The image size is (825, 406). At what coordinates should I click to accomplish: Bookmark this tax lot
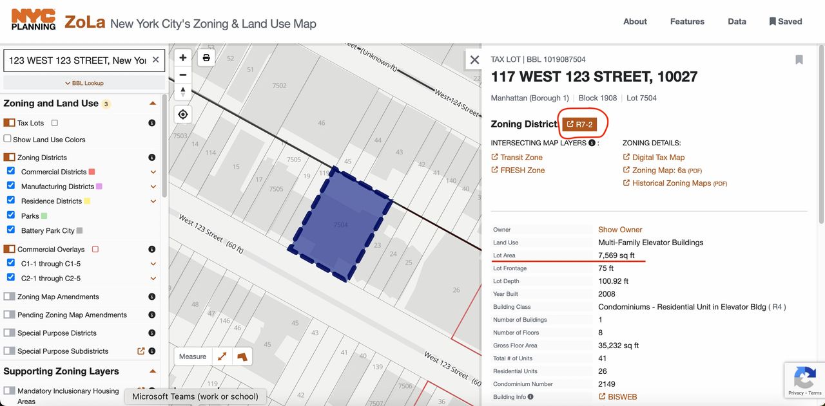[799, 60]
